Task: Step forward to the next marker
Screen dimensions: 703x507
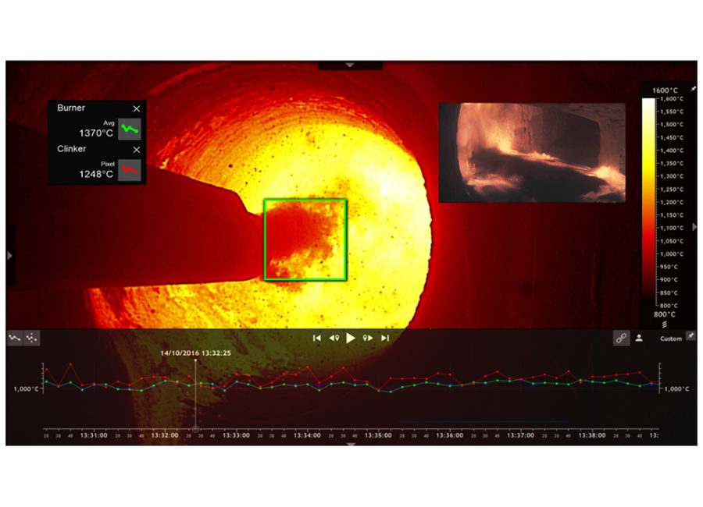Action: coord(368,338)
